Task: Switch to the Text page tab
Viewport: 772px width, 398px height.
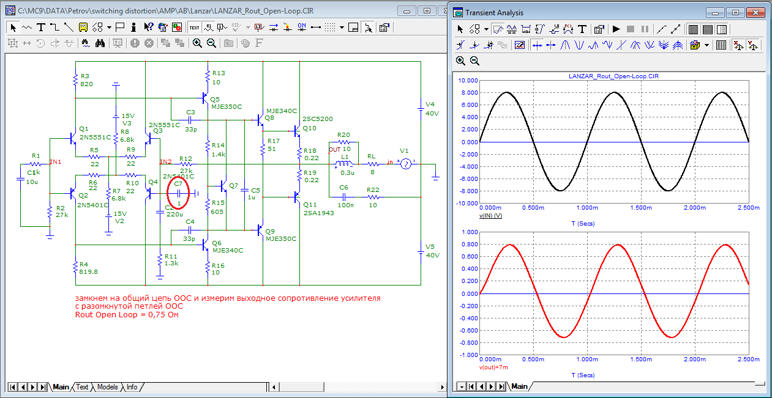Action: 82,387
